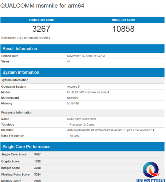Viewport: 166px width, 182px height.
Task: Click the Identifier row label
Action: point(7,130)
